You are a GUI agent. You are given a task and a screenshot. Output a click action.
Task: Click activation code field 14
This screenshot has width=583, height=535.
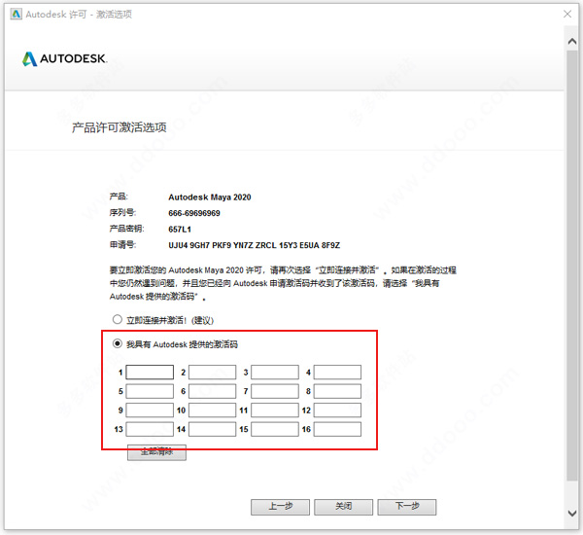pyautogui.click(x=212, y=429)
